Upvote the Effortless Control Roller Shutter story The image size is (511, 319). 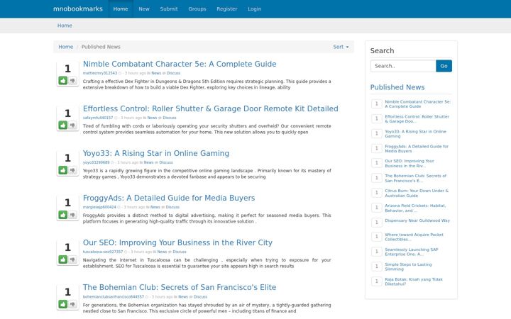tap(63, 125)
